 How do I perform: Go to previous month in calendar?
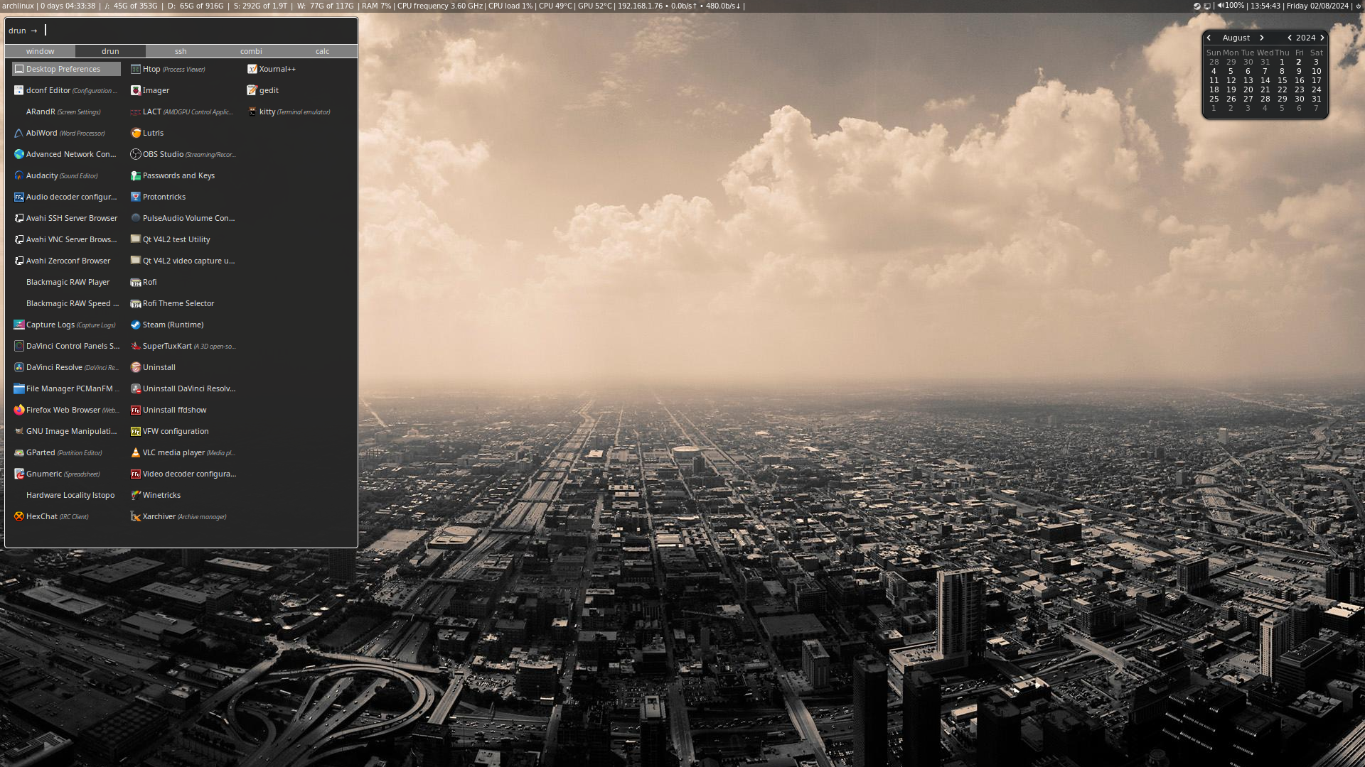[x=1209, y=38]
